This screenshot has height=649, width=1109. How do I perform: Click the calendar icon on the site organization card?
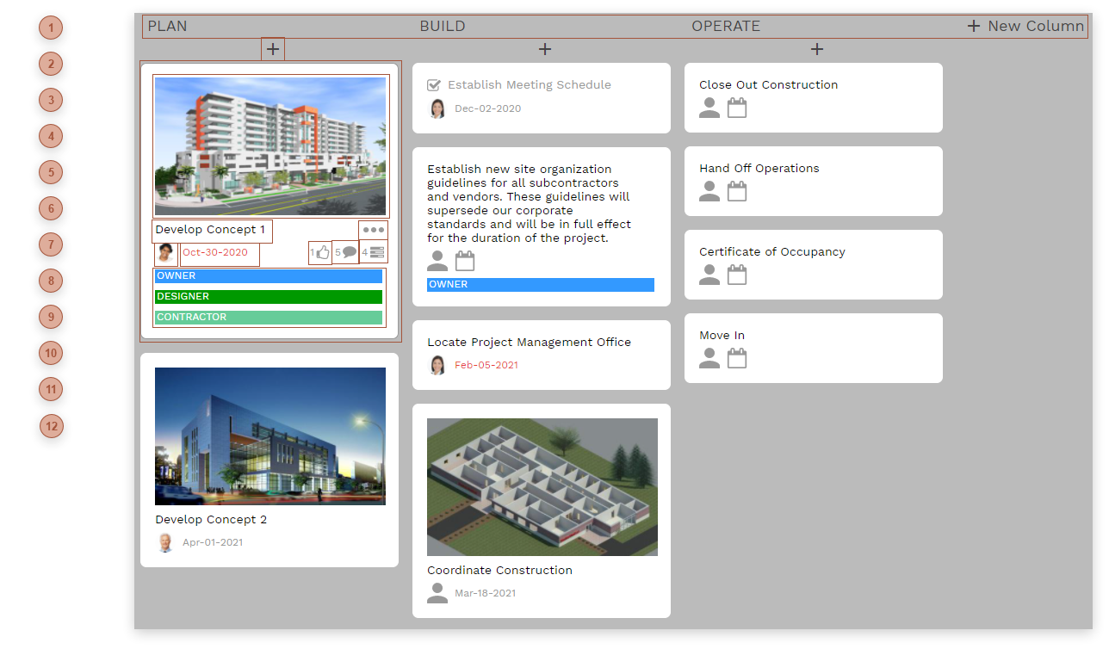coord(465,259)
